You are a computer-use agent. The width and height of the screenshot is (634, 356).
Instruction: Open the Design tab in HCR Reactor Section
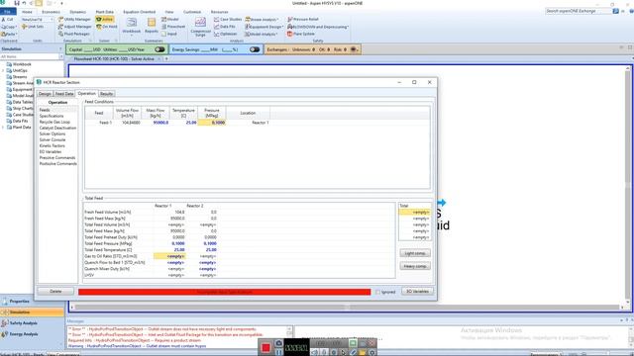pos(45,94)
